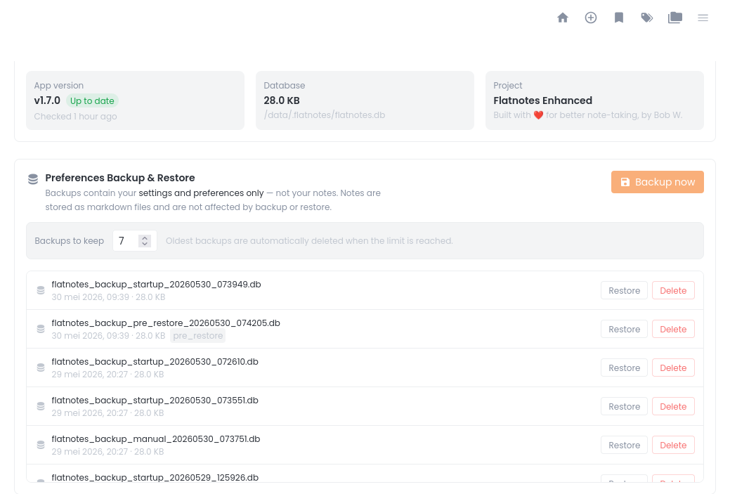Restore backup manual_20260530_073751
Image resolution: width=730 pixels, height=494 pixels.
coord(624,445)
